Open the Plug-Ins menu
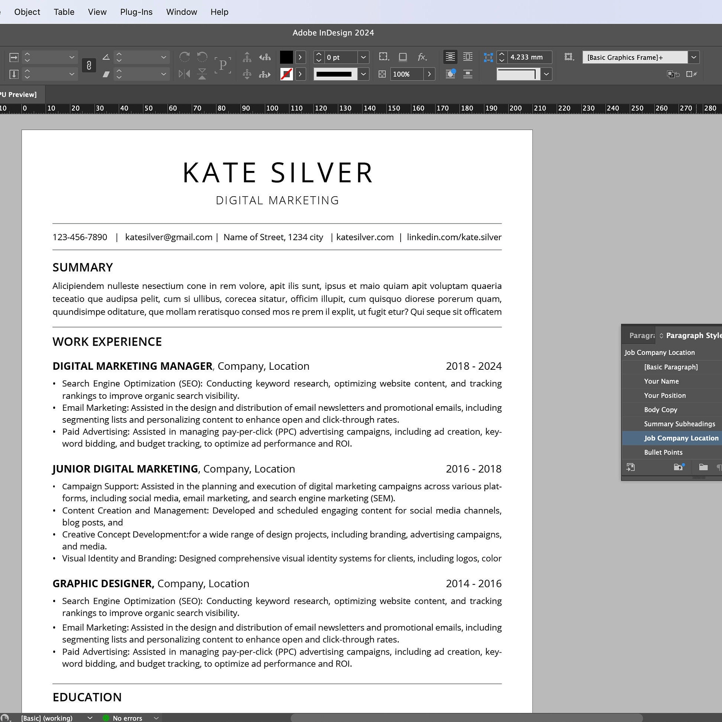 point(136,12)
